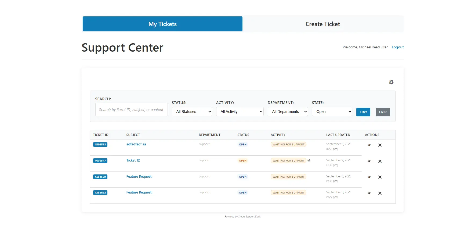Reset filters with the Clear button
The width and height of the screenshot is (468, 229).
(383, 112)
